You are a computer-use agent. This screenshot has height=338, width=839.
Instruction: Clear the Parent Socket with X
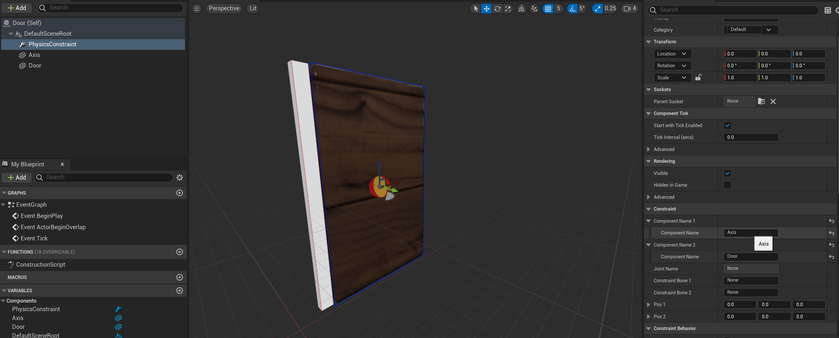coord(773,101)
